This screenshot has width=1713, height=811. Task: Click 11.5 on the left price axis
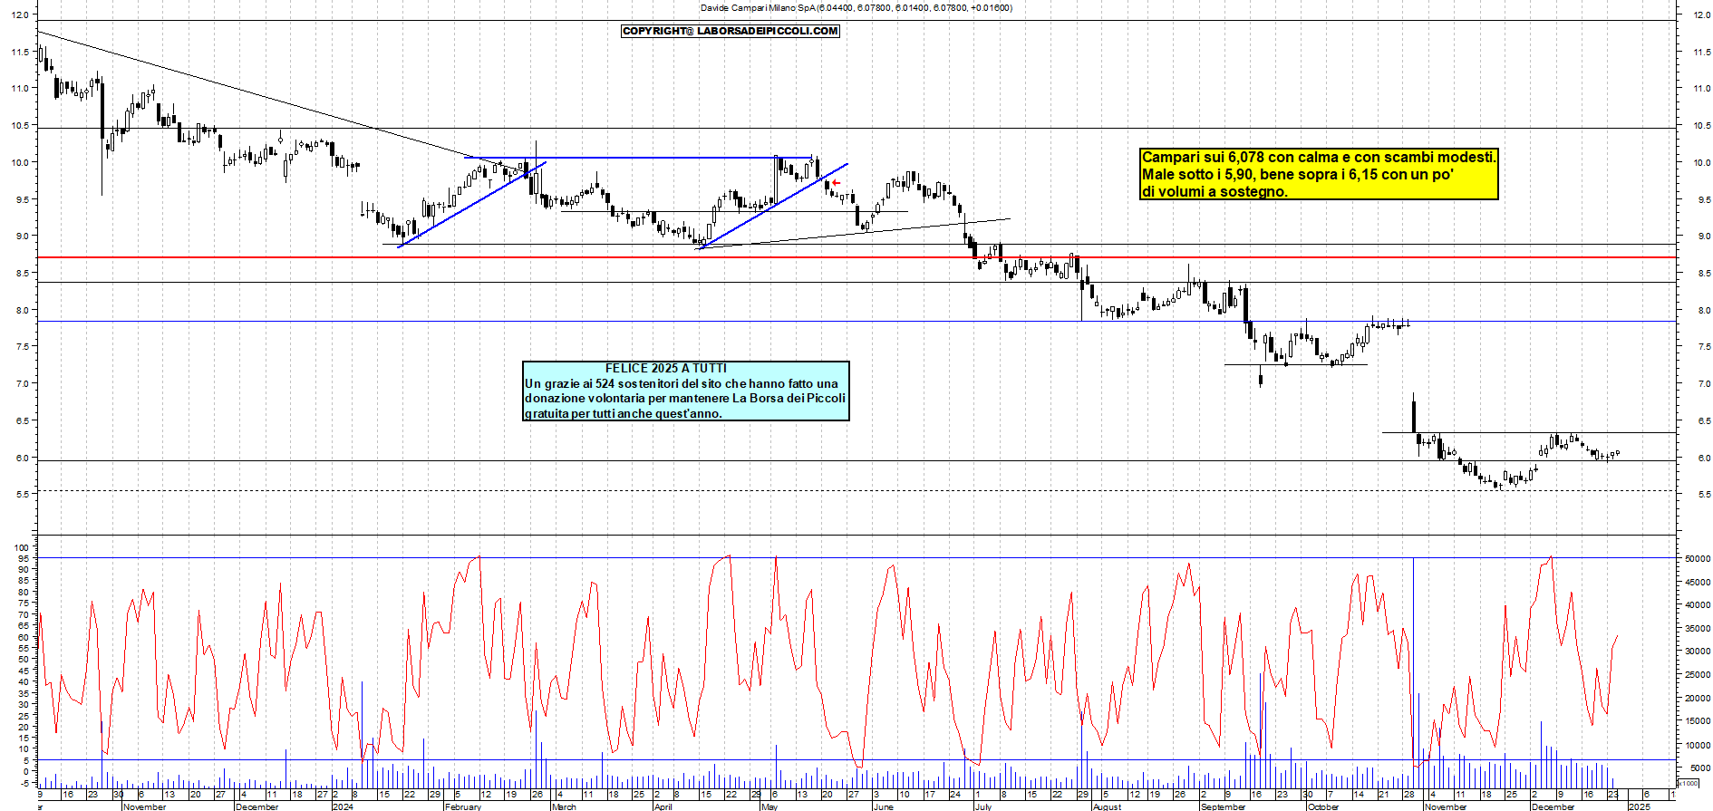(19, 52)
